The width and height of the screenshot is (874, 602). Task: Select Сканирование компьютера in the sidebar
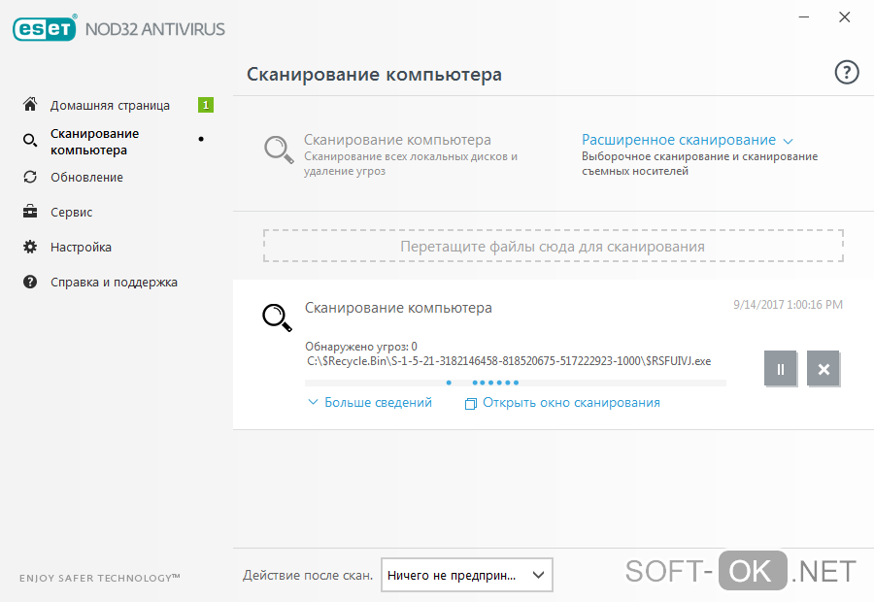(x=95, y=142)
